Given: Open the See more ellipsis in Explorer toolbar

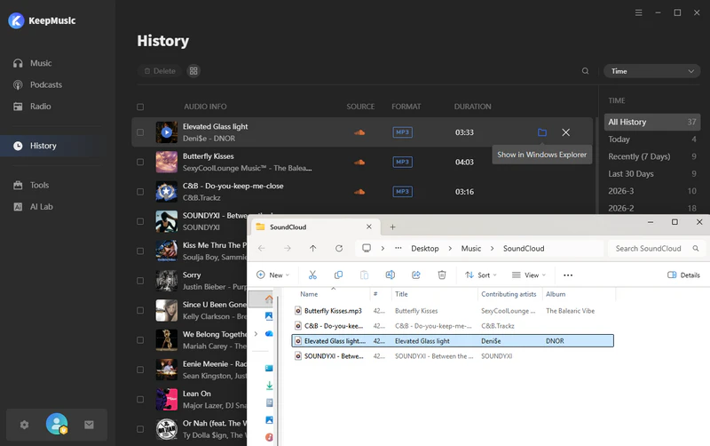Looking at the screenshot, I should point(568,275).
